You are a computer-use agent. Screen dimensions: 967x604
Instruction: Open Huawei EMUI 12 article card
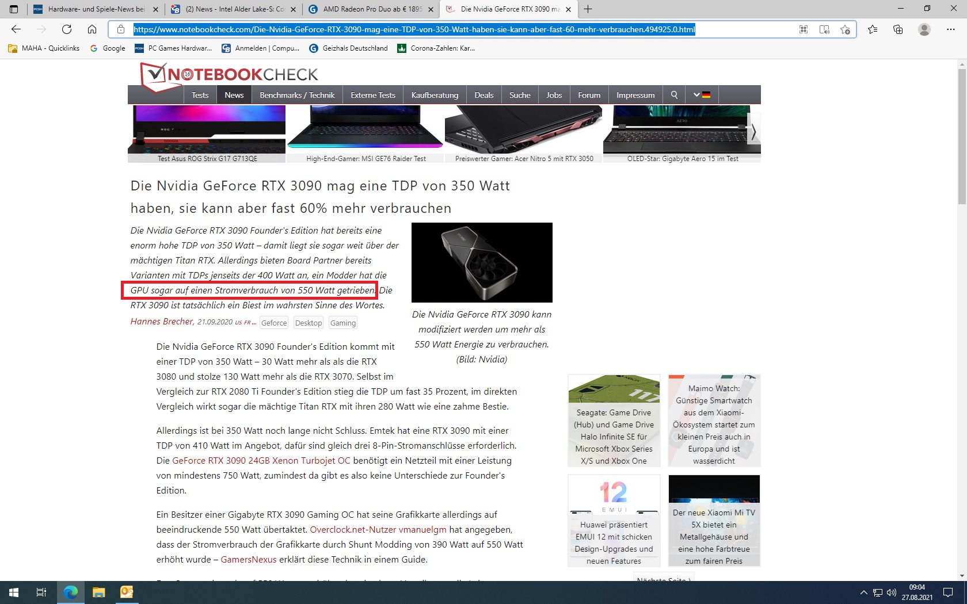tap(614, 521)
